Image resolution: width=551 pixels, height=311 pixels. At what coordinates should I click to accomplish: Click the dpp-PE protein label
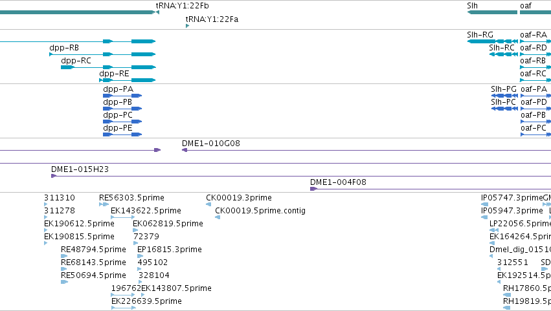click(x=118, y=128)
